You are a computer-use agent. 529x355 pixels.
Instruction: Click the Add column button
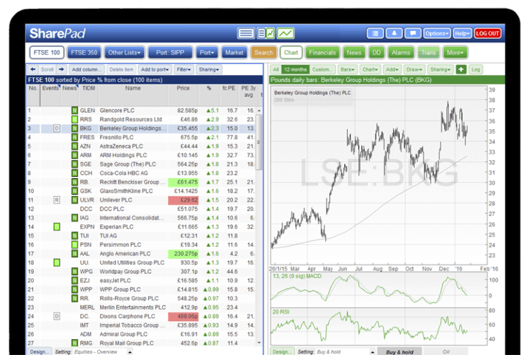pos(87,69)
